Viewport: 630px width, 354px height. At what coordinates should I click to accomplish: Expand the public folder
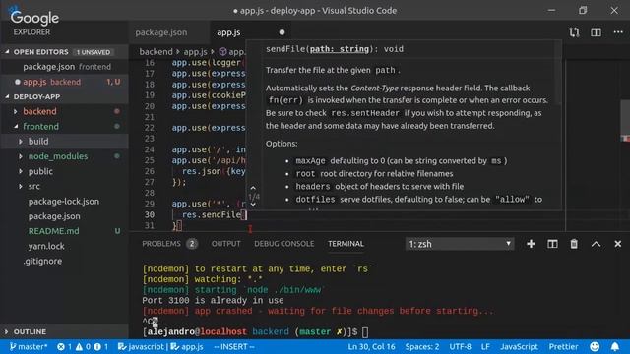(x=21, y=171)
